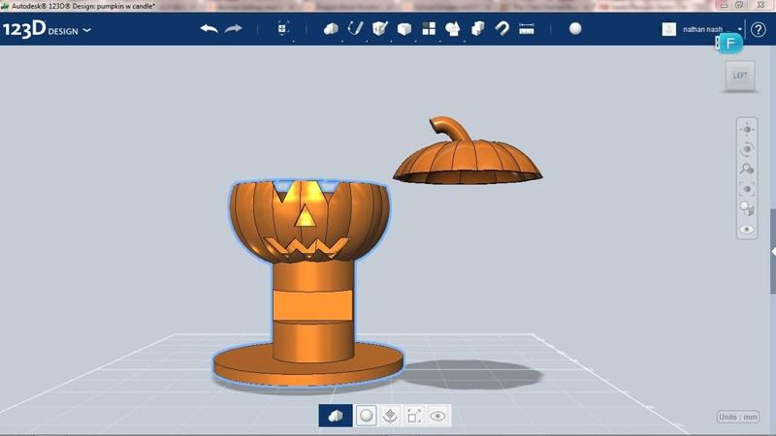Open the Transform tool in top toolbar
Image resolution: width=776 pixels, height=436 pixels.
click(x=282, y=28)
